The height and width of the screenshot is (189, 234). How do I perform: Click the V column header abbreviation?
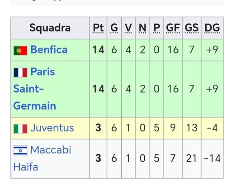point(128,28)
